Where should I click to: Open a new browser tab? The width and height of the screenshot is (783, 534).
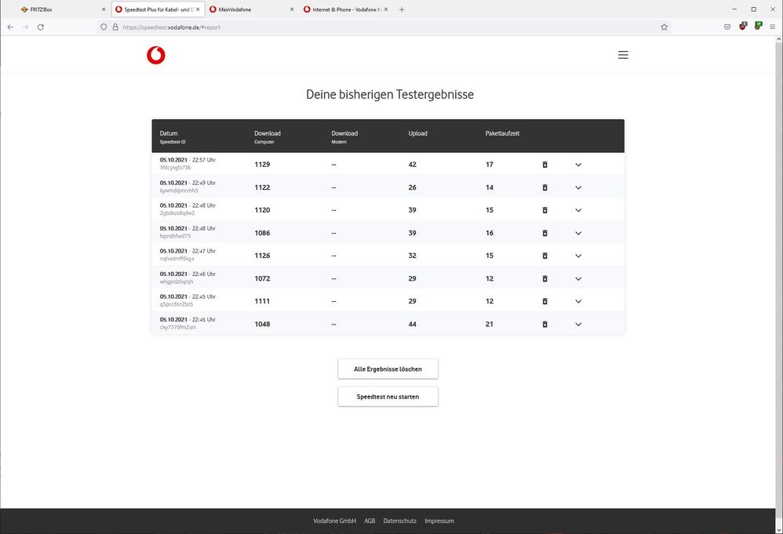402,9
